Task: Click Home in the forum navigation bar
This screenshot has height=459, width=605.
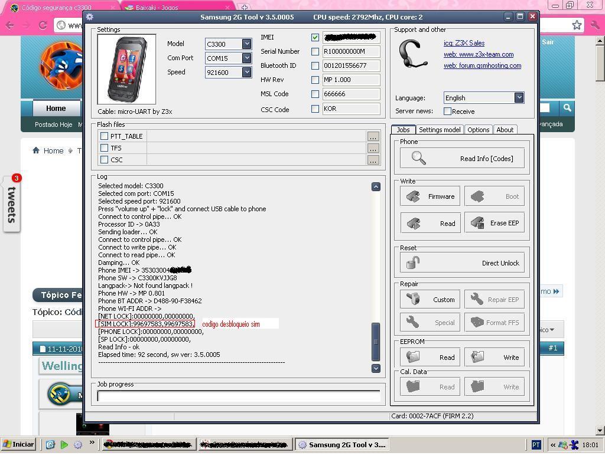Action: pos(56,109)
